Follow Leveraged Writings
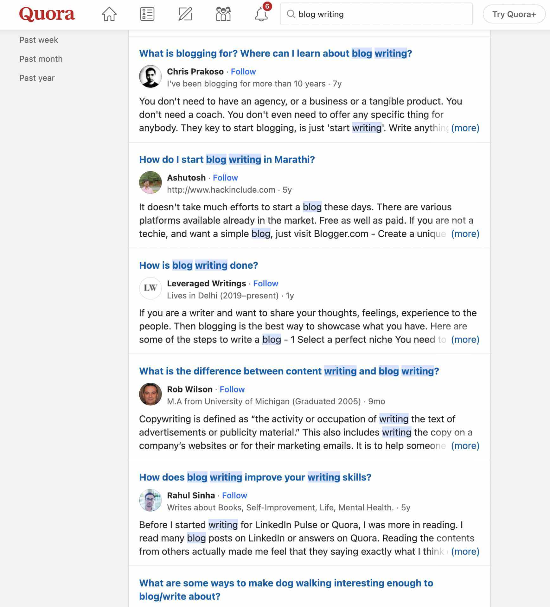This screenshot has width=550, height=607. pos(265,284)
